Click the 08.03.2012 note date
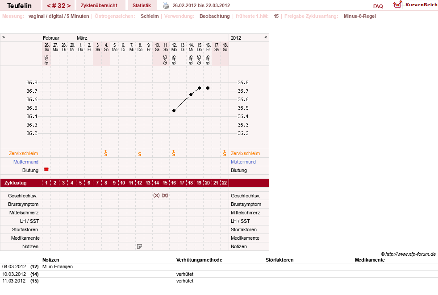 click(x=14, y=266)
